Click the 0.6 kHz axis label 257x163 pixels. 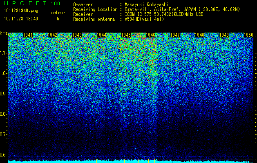(3, 155)
